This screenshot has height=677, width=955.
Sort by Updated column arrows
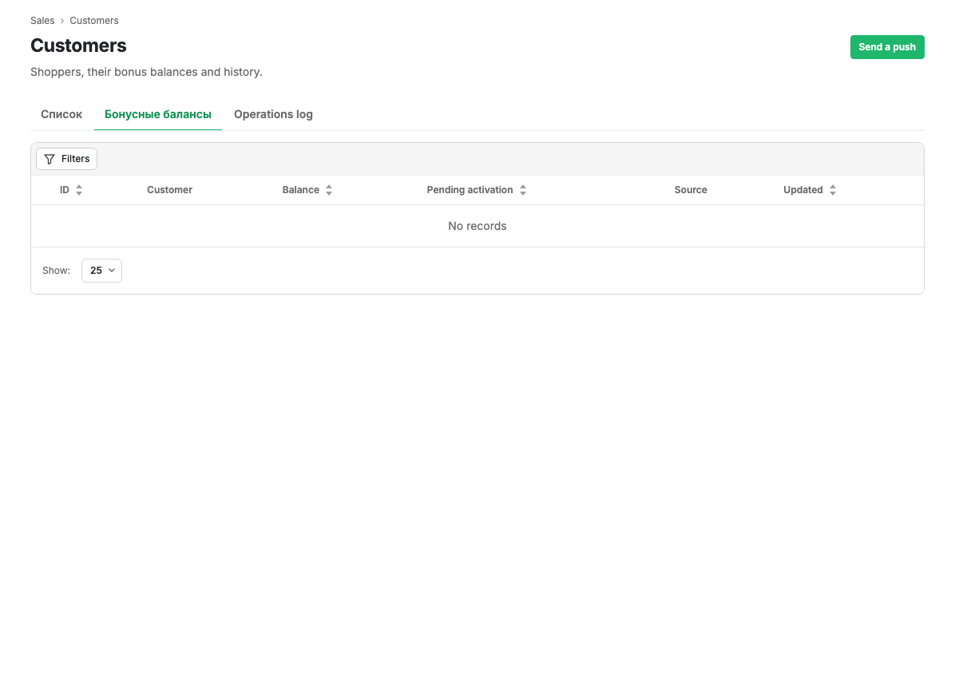click(x=833, y=190)
